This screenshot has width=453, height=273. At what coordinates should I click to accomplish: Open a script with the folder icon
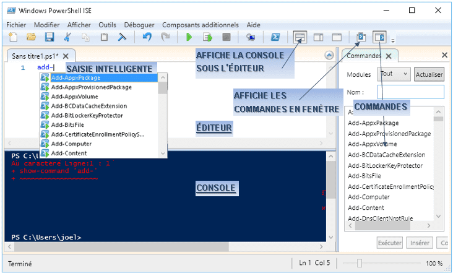tap(31, 37)
